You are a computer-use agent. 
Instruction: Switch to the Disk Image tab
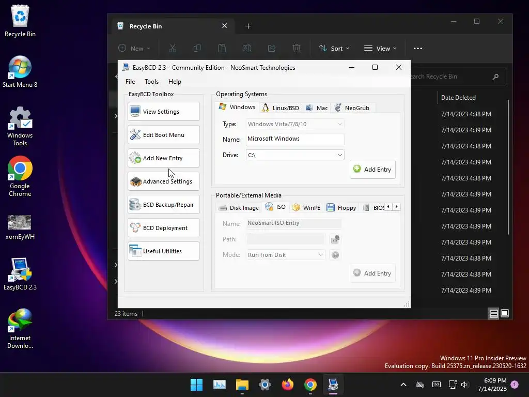239,208
